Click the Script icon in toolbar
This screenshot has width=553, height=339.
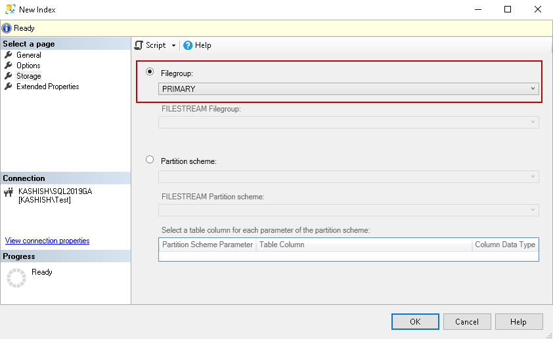pos(139,45)
